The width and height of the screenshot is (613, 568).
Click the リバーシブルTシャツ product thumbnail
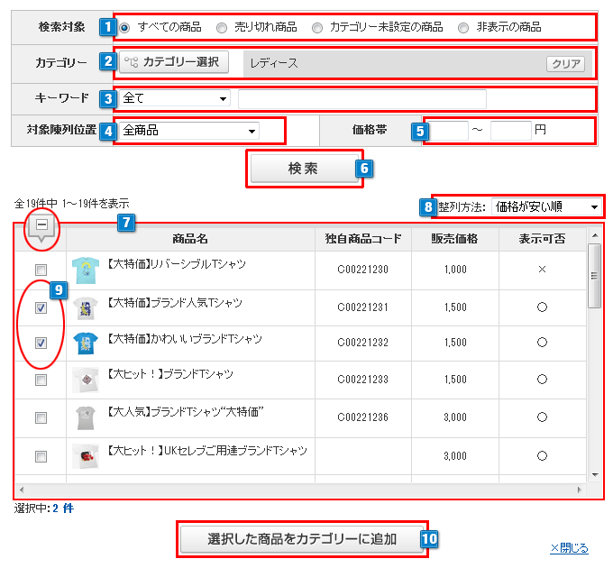pyautogui.click(x=85, y=270)
